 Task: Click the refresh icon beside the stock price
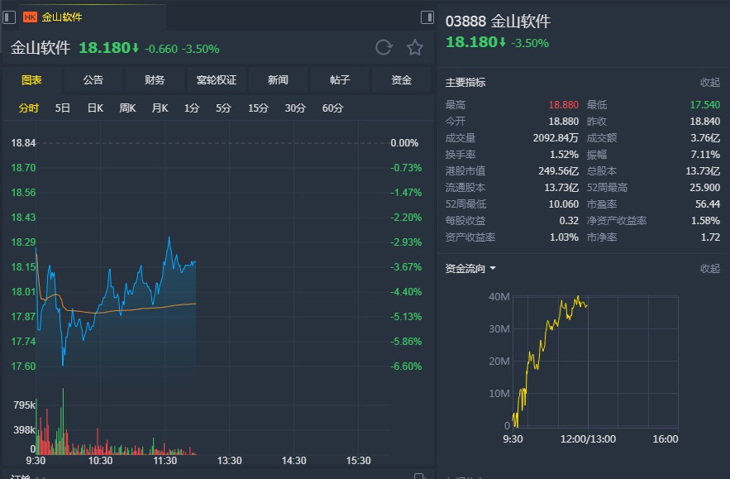pos(384,47)
